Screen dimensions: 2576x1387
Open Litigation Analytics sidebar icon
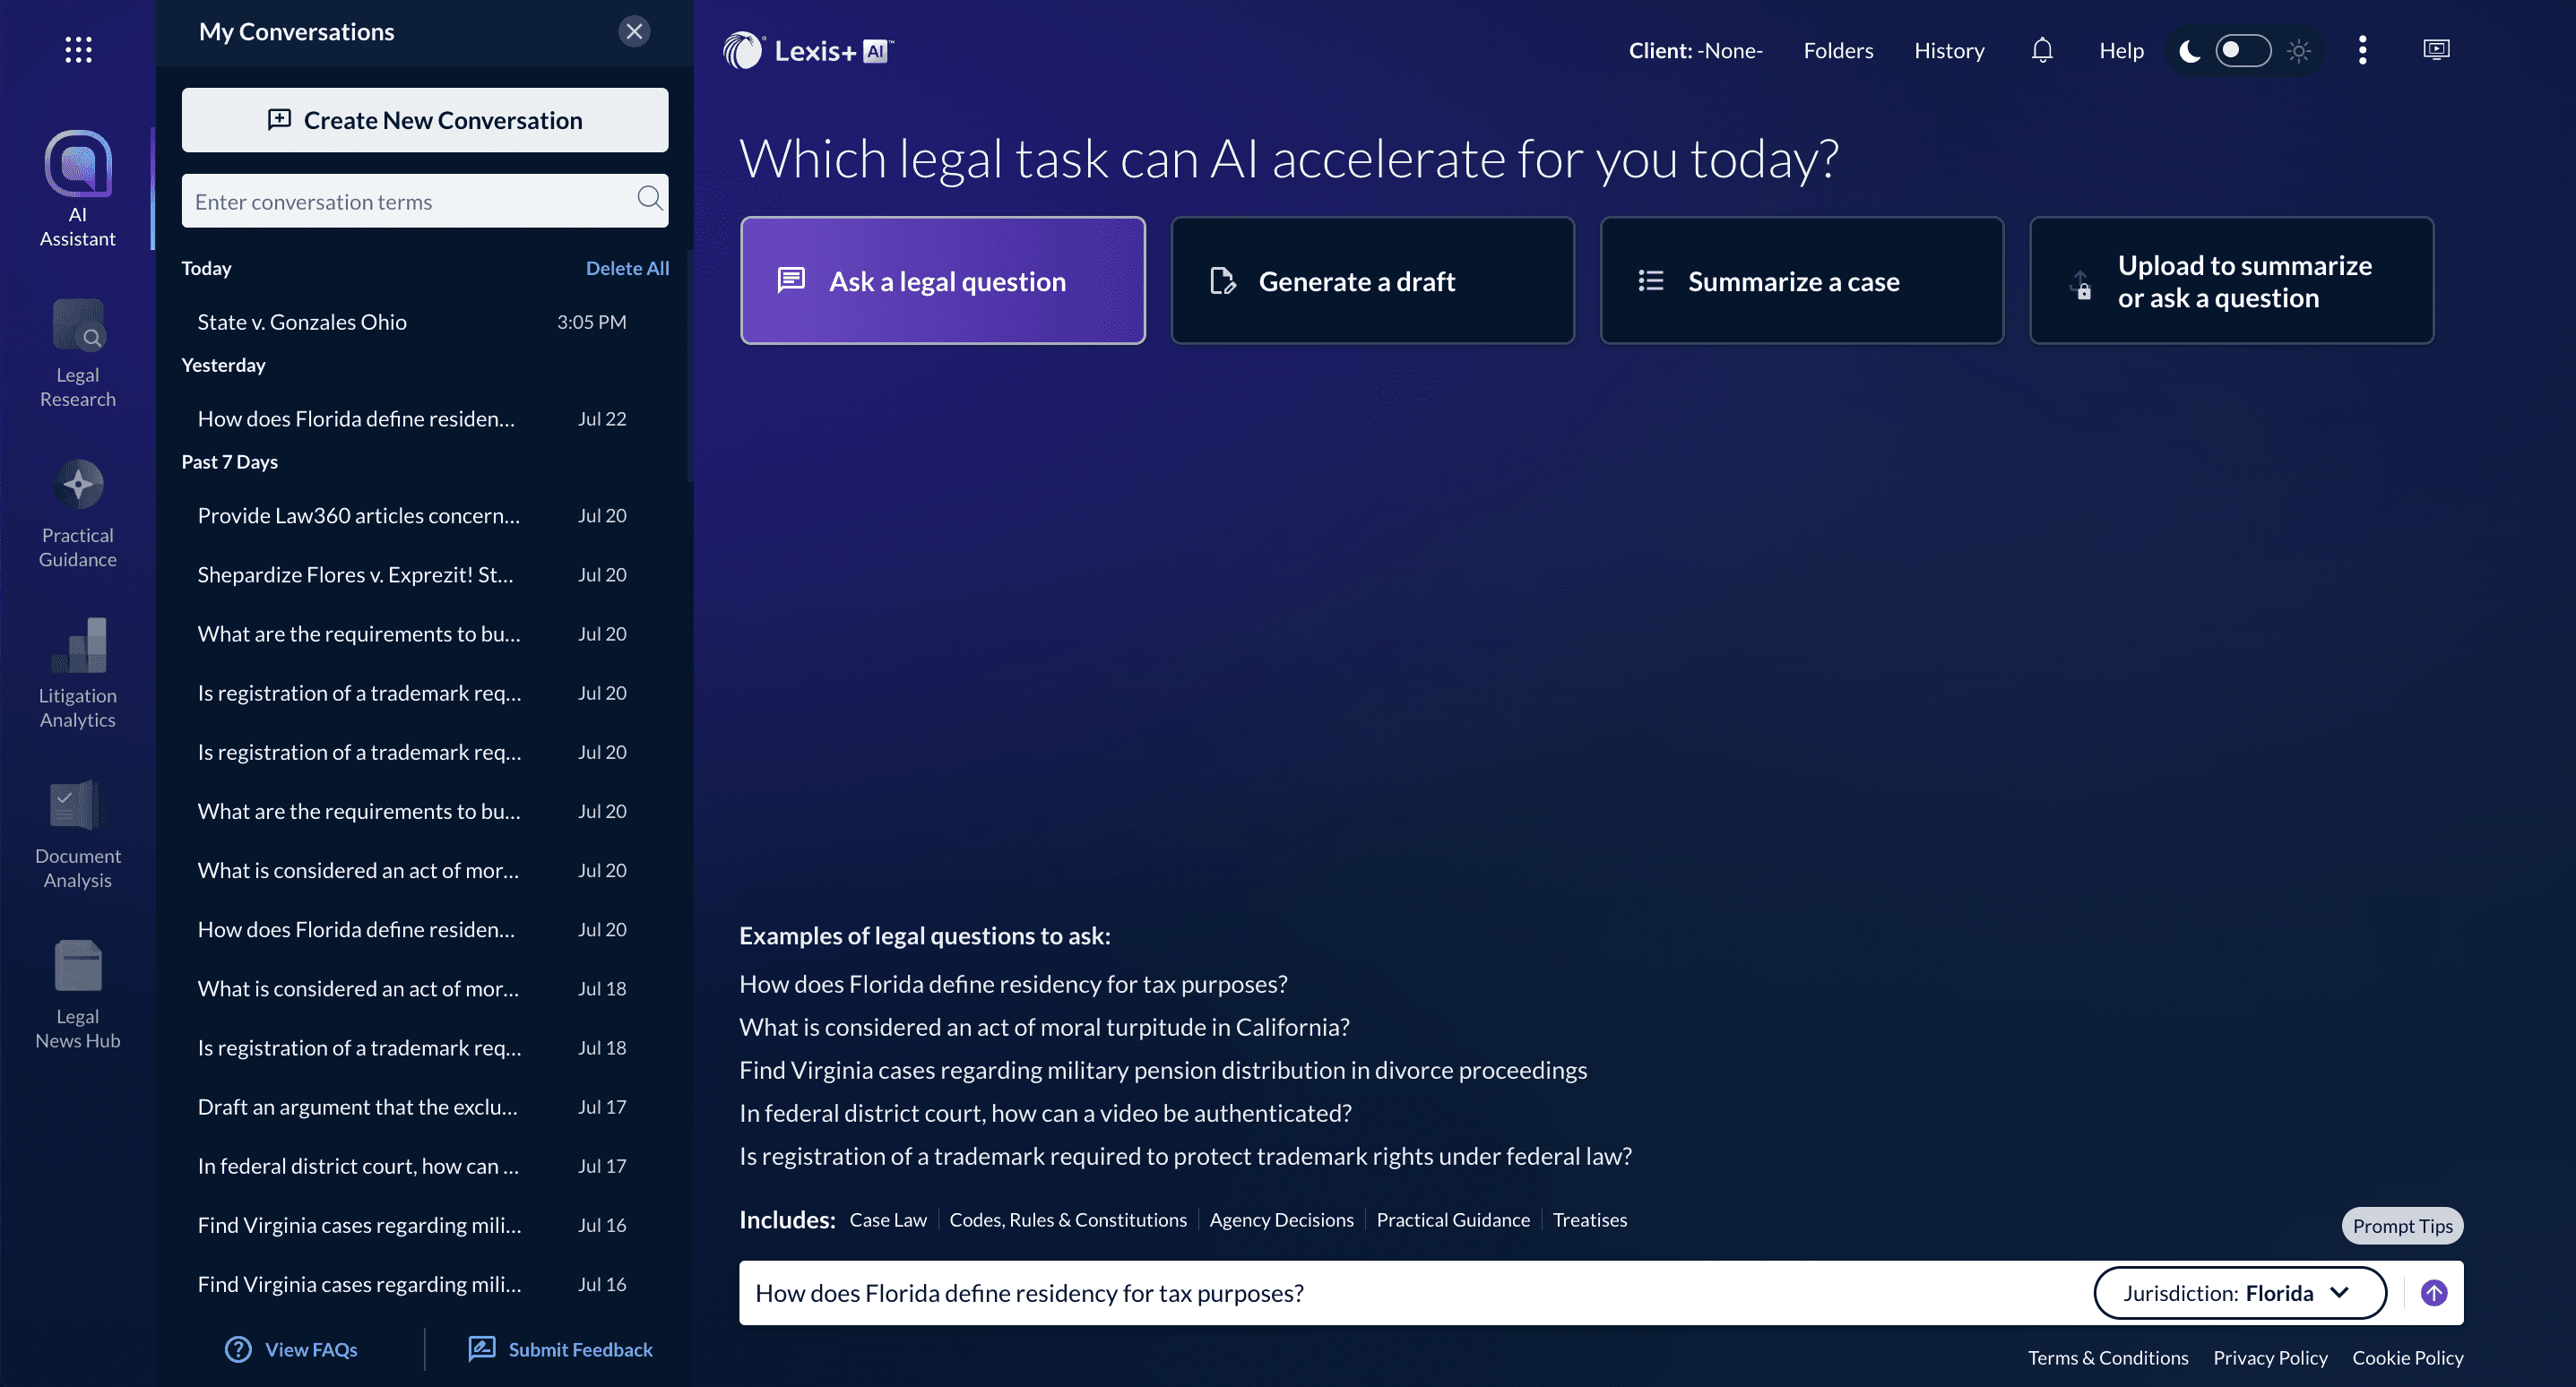click(x=78, y=673)
